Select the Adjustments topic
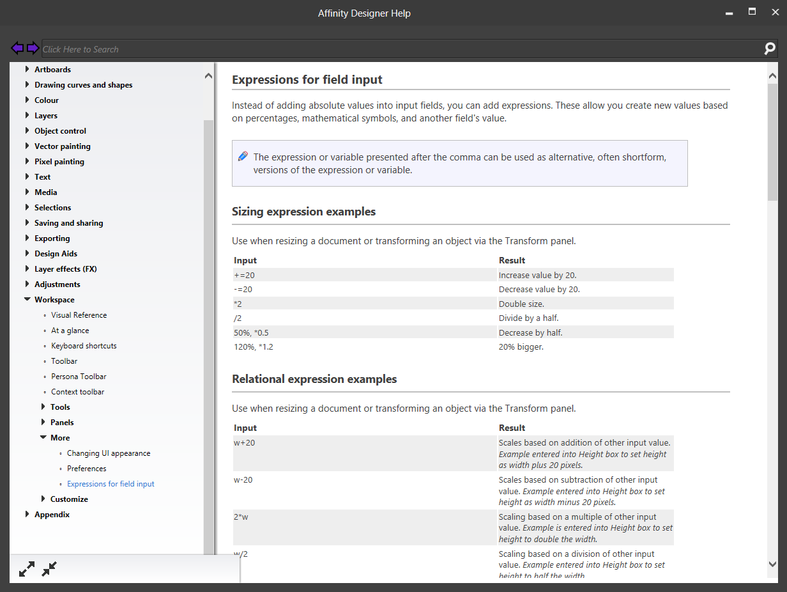This screenshot has height=592, width=787. click(57, 284)
